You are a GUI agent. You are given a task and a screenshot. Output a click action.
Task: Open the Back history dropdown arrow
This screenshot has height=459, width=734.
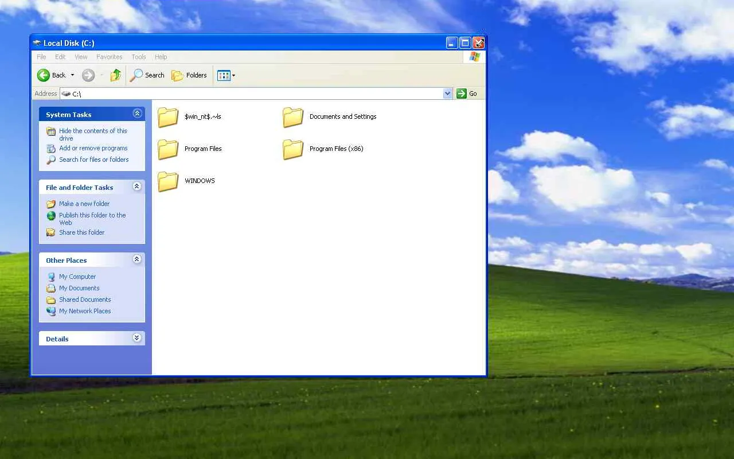pyautogui.click(x=72, y=75)
